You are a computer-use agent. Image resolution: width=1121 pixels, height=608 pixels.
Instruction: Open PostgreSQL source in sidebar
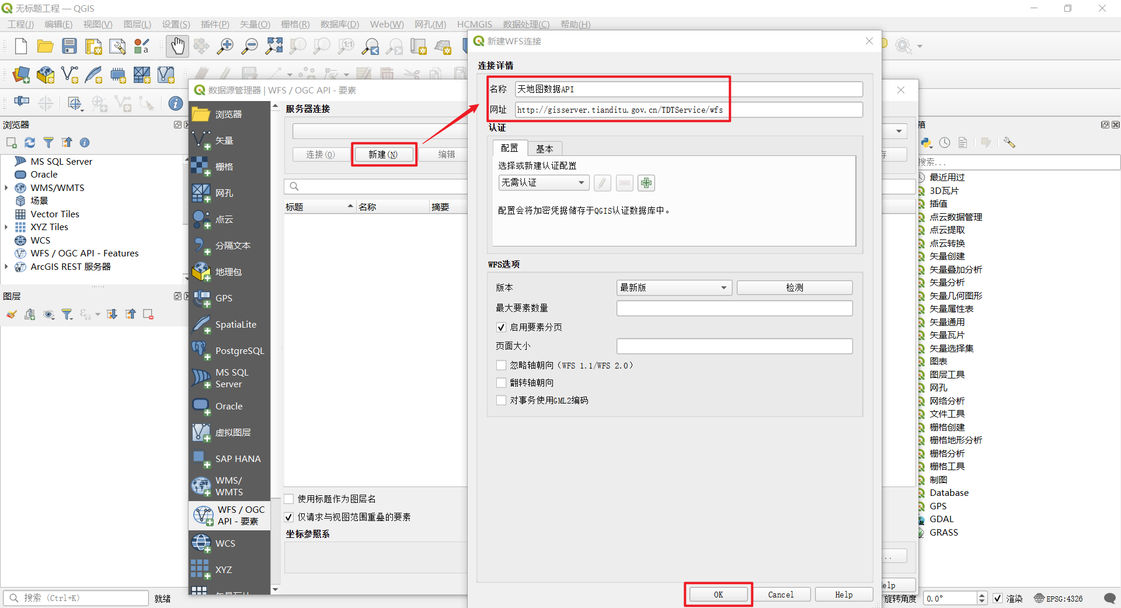pyautogui.click(x=229, y=351)
